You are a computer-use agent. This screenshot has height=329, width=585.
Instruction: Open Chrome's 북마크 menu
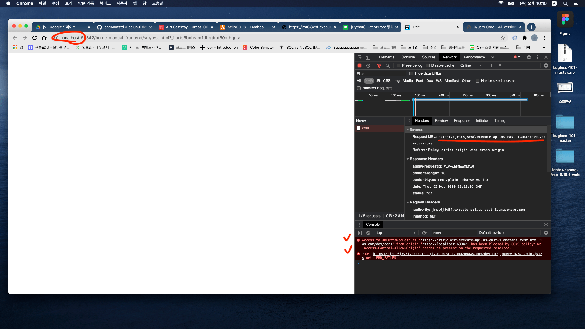click(105, 3)
